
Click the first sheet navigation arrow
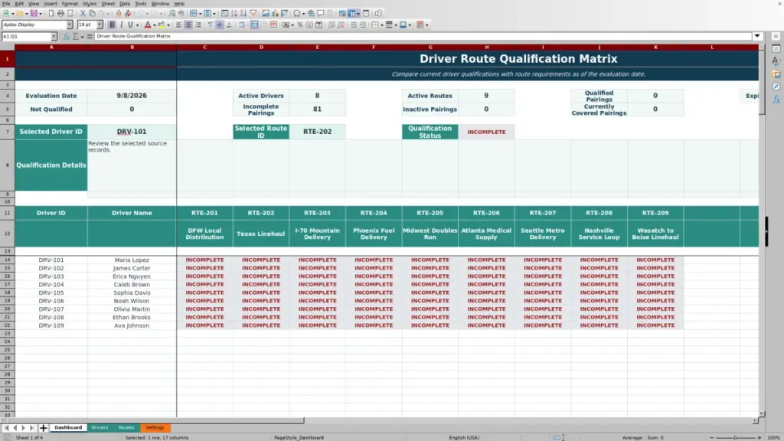6,428
